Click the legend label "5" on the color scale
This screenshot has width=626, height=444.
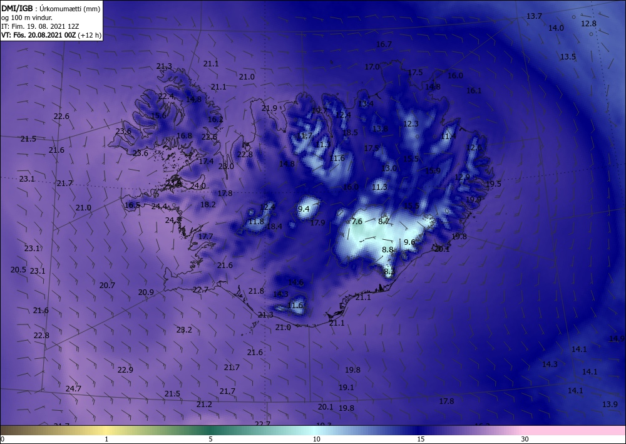[210, 439]
